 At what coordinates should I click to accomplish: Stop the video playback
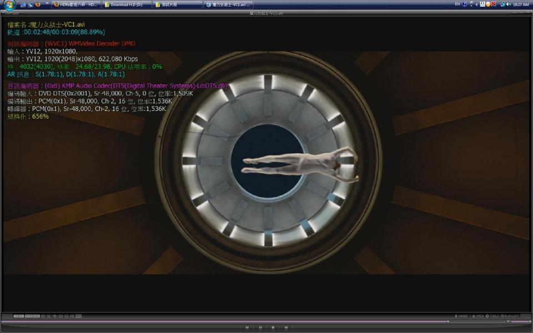tap(273, 327)
